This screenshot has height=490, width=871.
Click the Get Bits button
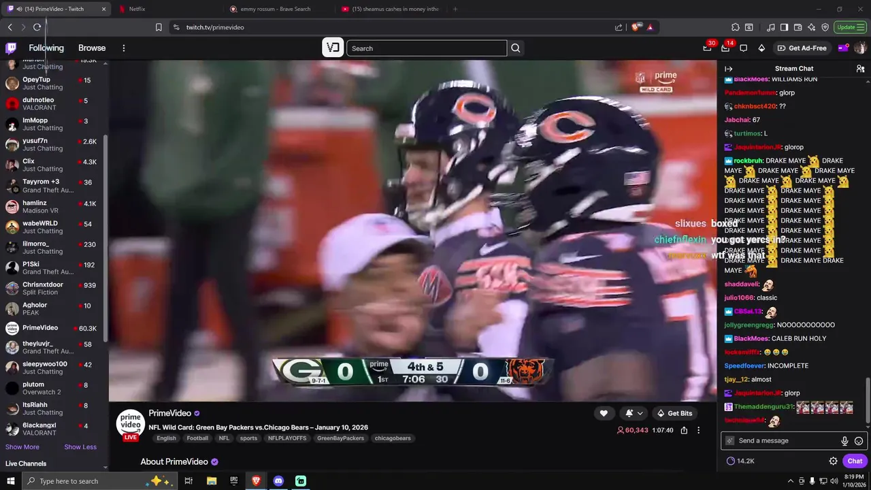pos(674,413)
